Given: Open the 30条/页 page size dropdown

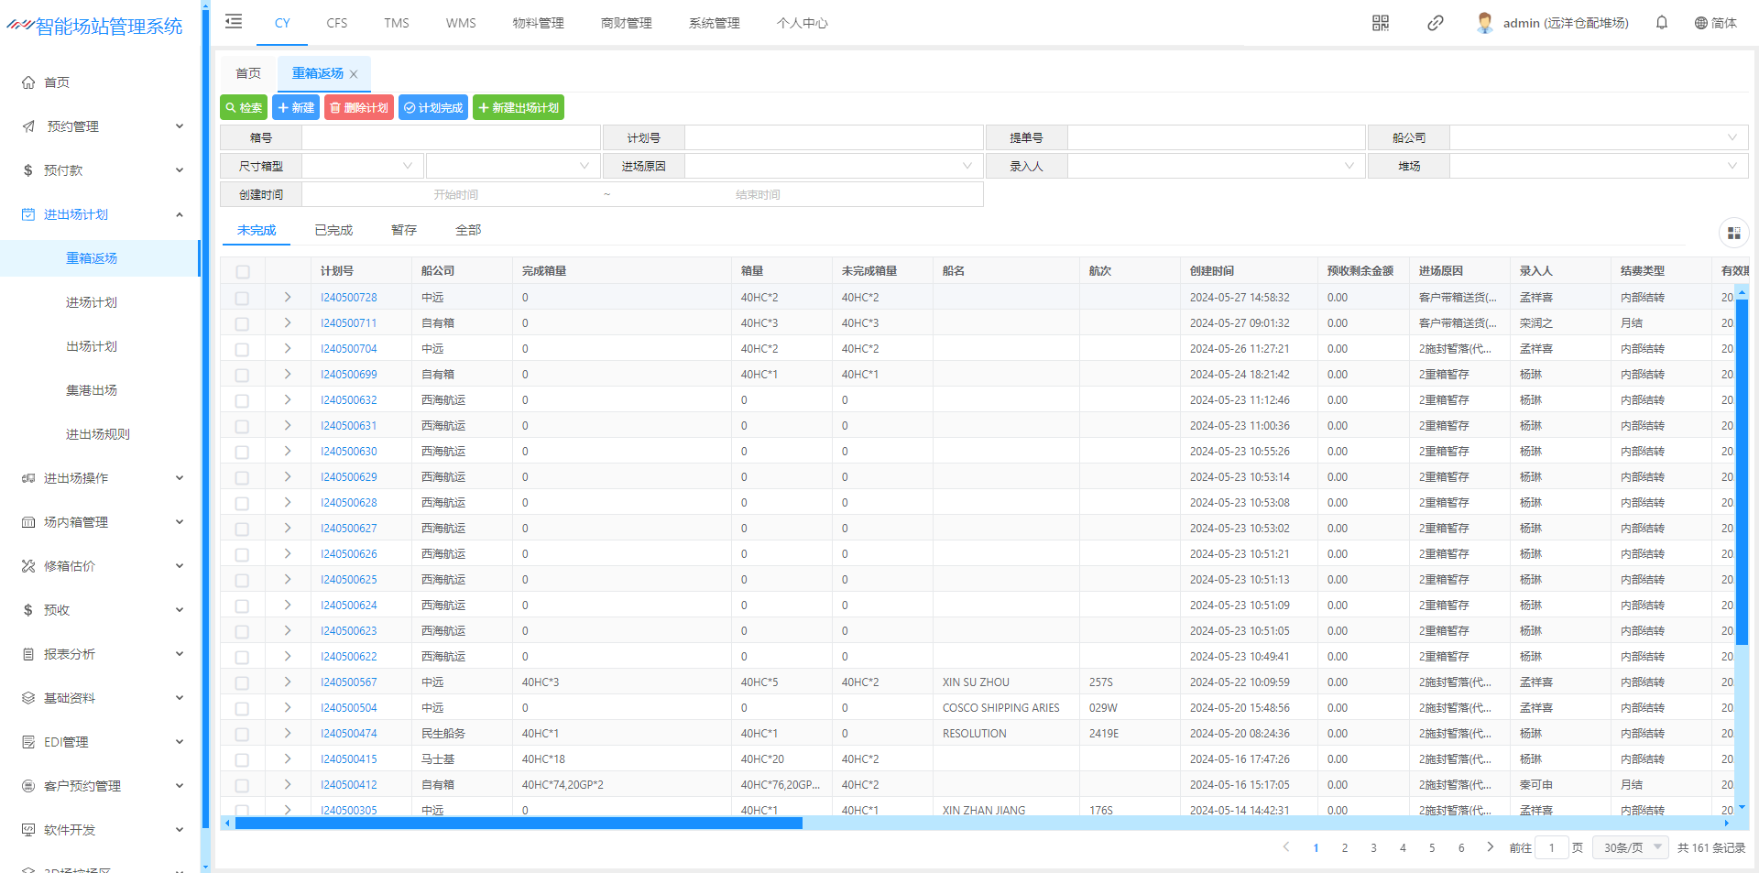Looking at the screenshot, I should click(x=1632, y=847).
